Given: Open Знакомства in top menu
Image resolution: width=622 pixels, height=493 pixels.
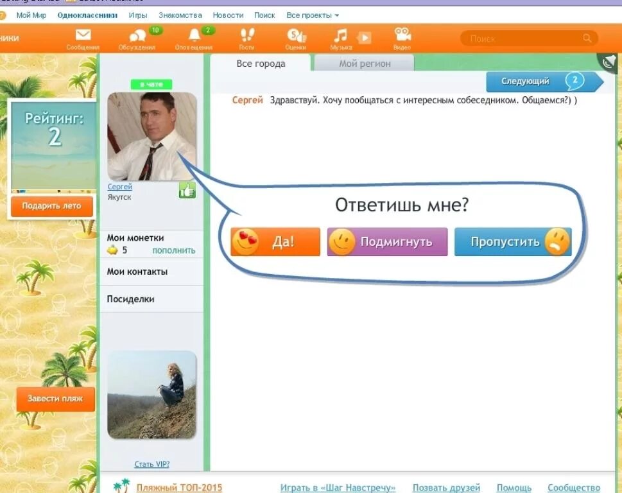Looking at the screenshot, I should pos(180,15).
